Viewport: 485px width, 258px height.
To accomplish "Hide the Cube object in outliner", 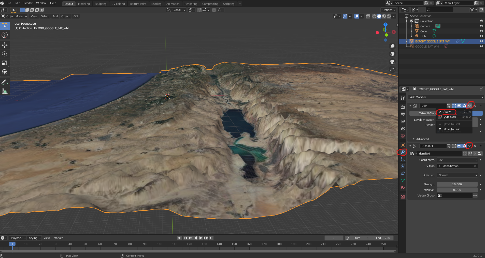I will coord(481,31).
